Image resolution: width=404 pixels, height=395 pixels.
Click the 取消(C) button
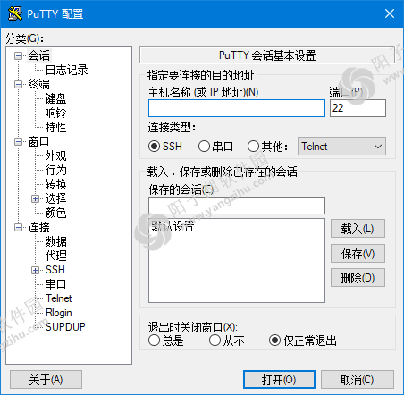(358, 380)
